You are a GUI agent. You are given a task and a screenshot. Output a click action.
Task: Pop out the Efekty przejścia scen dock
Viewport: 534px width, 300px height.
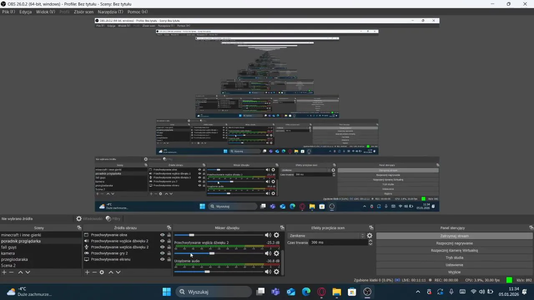[371, 228]
